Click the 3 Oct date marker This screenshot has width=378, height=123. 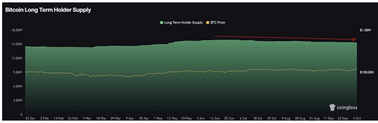pyautogui.click(x=357, y=118)
